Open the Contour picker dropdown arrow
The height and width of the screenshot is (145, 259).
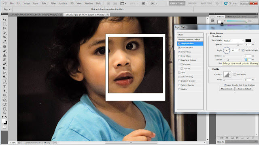(230, 75)
